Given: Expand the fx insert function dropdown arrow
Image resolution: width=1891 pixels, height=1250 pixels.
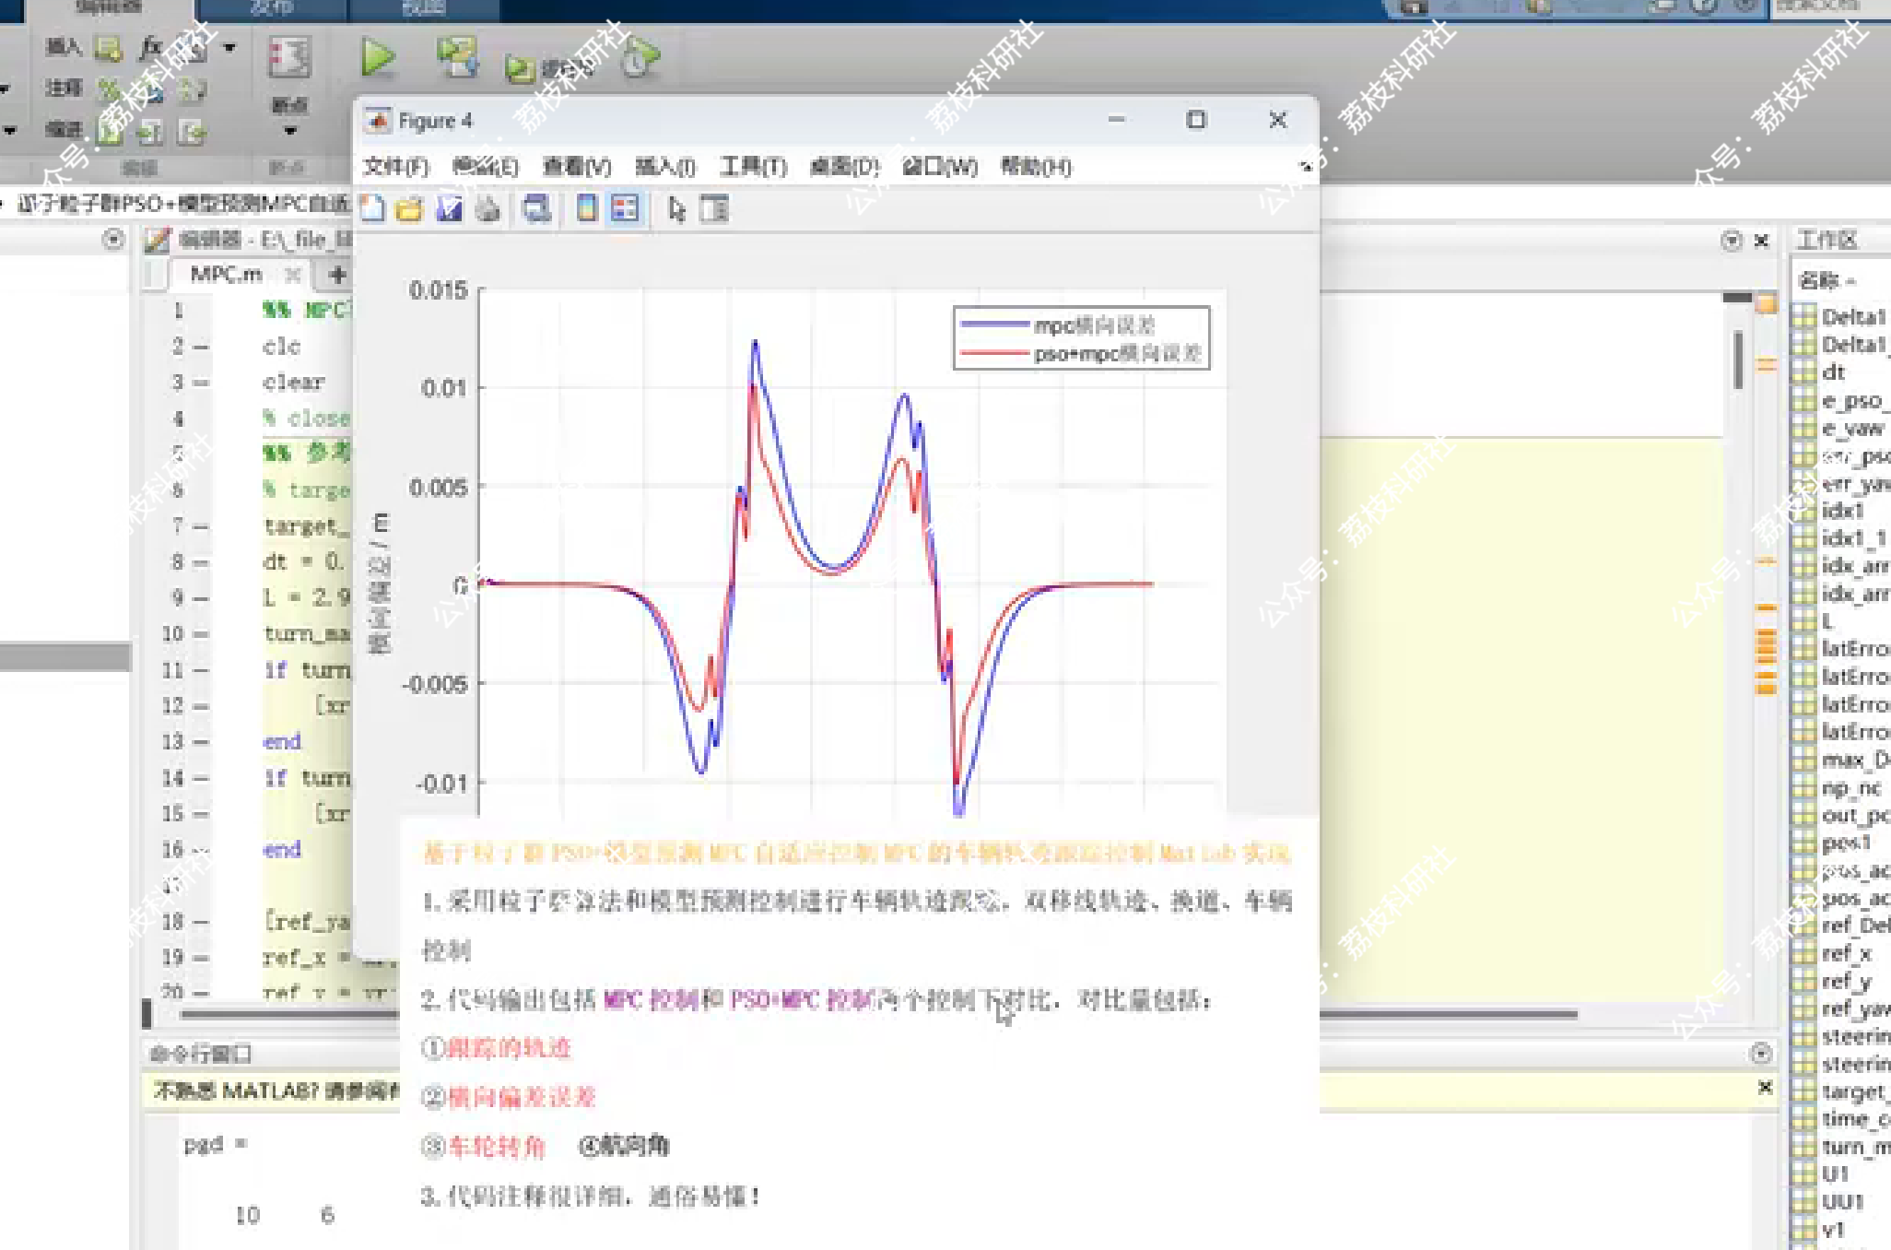Looking at the screenshot, I should (229, 47).
